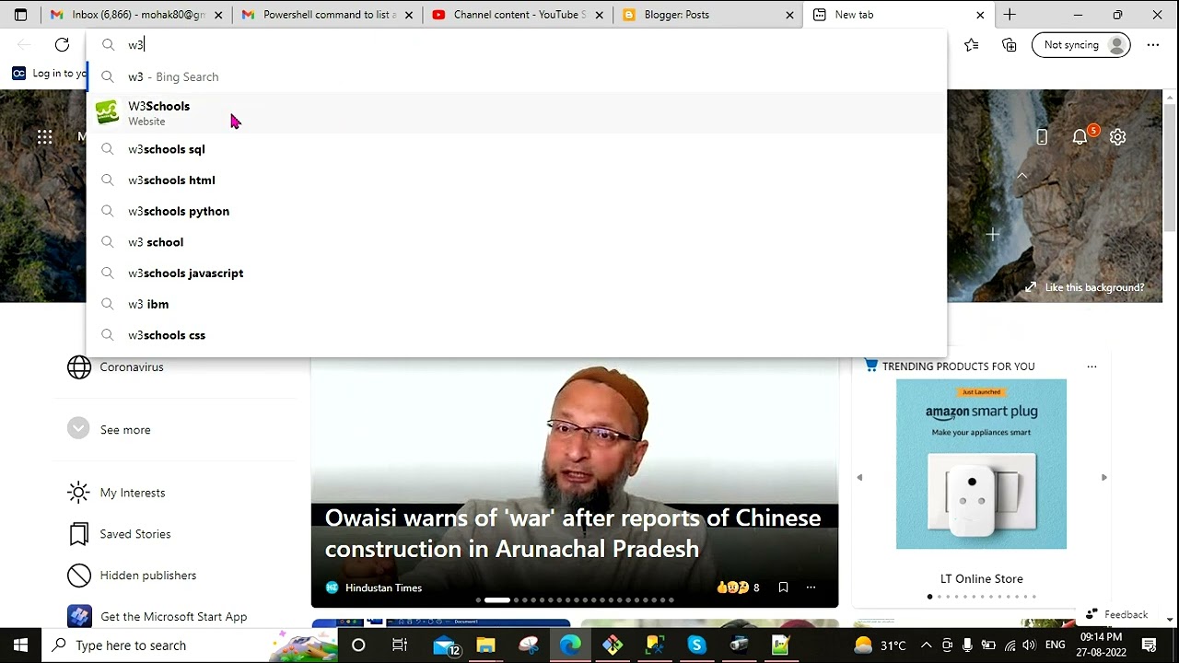Open Microsoft Edge taskbar icon
Screen dimensions: 1179x663
pyautogui.click(x=570, y=646)
